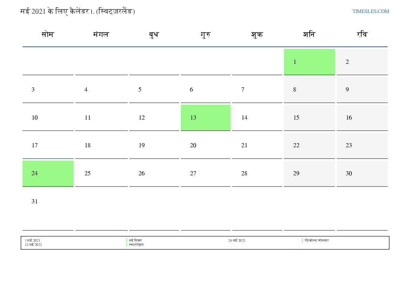Select date 15 in the calendar
Screen dimensions: 410x290
click(x=309, y=117)
